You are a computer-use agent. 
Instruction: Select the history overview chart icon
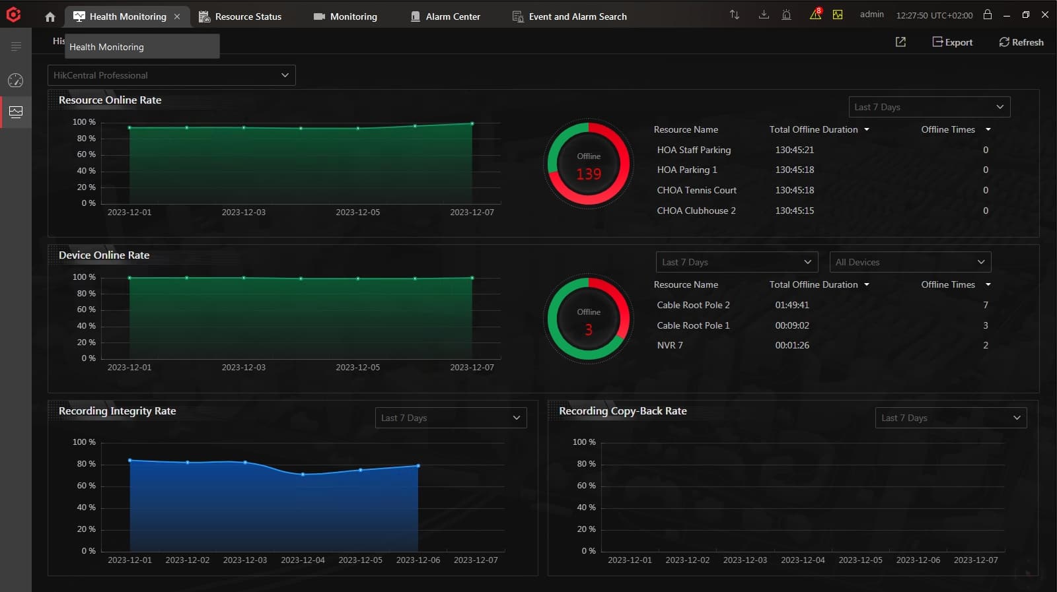pos(16,112)
